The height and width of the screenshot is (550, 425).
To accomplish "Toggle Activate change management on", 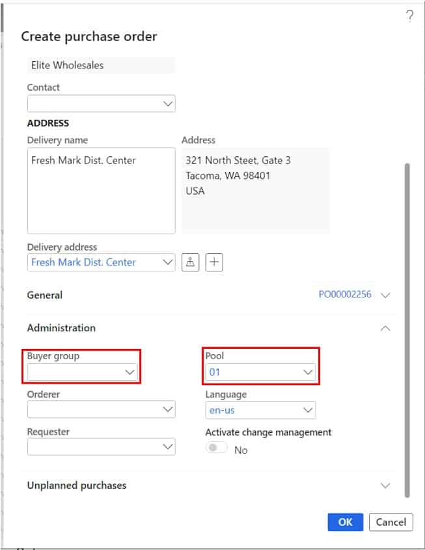I will pos(217,448).
